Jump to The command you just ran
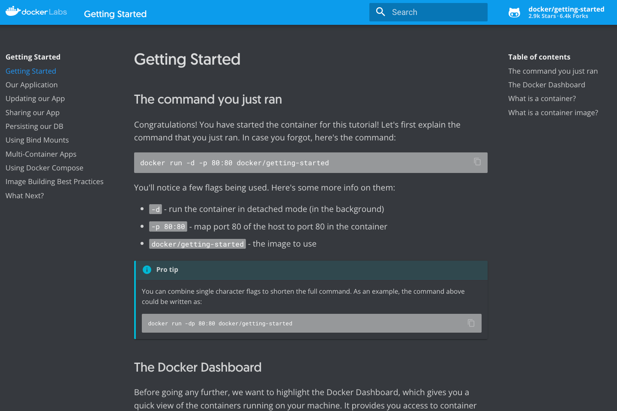617x411 pixels. point(553,71)
